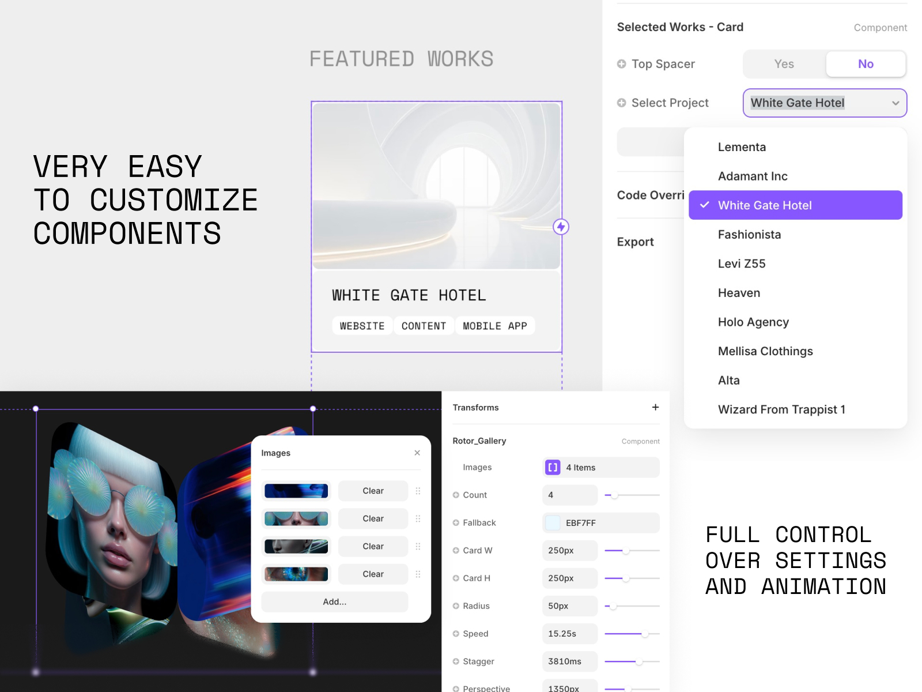Click the array icon beside 4 Items
This screenshot has width=922, height=692.
(x=553, y=467)
